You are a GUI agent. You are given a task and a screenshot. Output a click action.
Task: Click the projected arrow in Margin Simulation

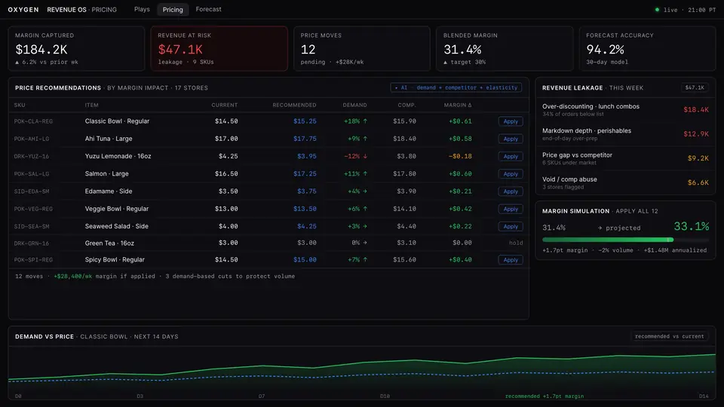600,228
